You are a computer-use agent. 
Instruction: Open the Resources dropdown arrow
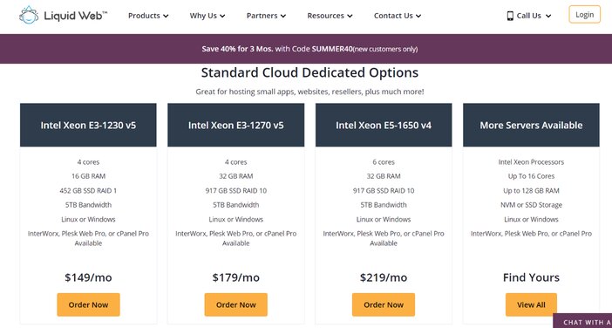click(350, 16)
